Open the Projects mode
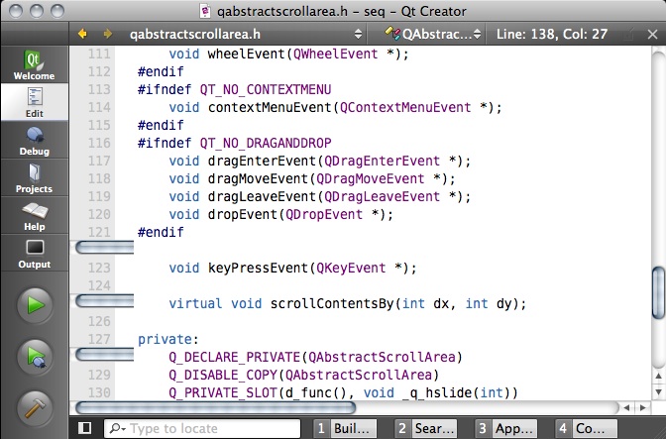Viewport: 666px width, 439px height. [34, 178]
